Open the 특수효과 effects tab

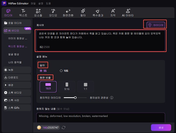click(98, 13)
